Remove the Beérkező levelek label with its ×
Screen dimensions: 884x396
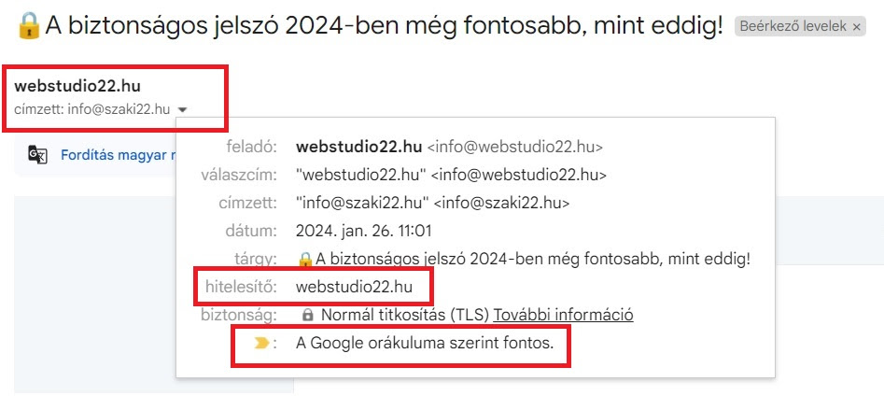(856, 27)
